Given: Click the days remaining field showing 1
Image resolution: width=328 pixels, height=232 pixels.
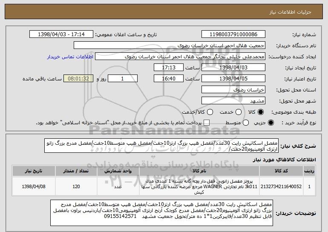Looking at the screenshot, I should point(123,79).
